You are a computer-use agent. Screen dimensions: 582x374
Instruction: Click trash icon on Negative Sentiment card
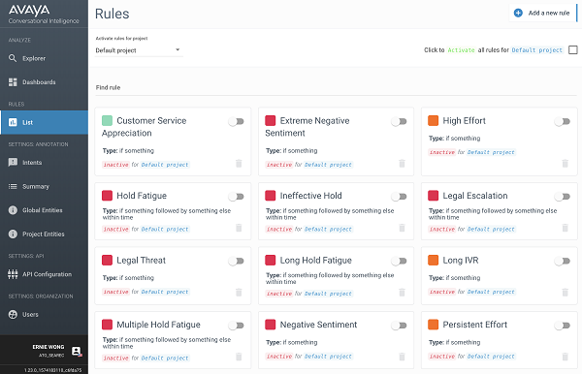402,357
